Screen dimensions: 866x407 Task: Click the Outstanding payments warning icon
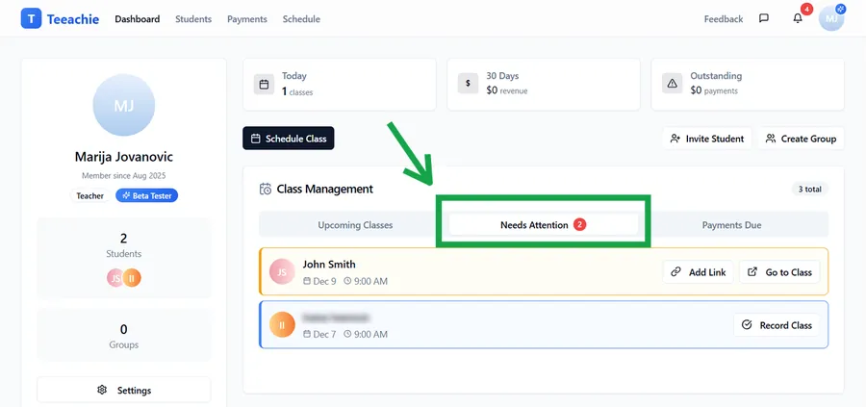(x=672, y=84)
